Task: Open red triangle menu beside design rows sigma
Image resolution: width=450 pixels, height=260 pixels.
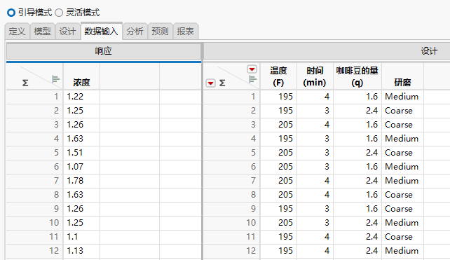Action: (x=211, y=83)
